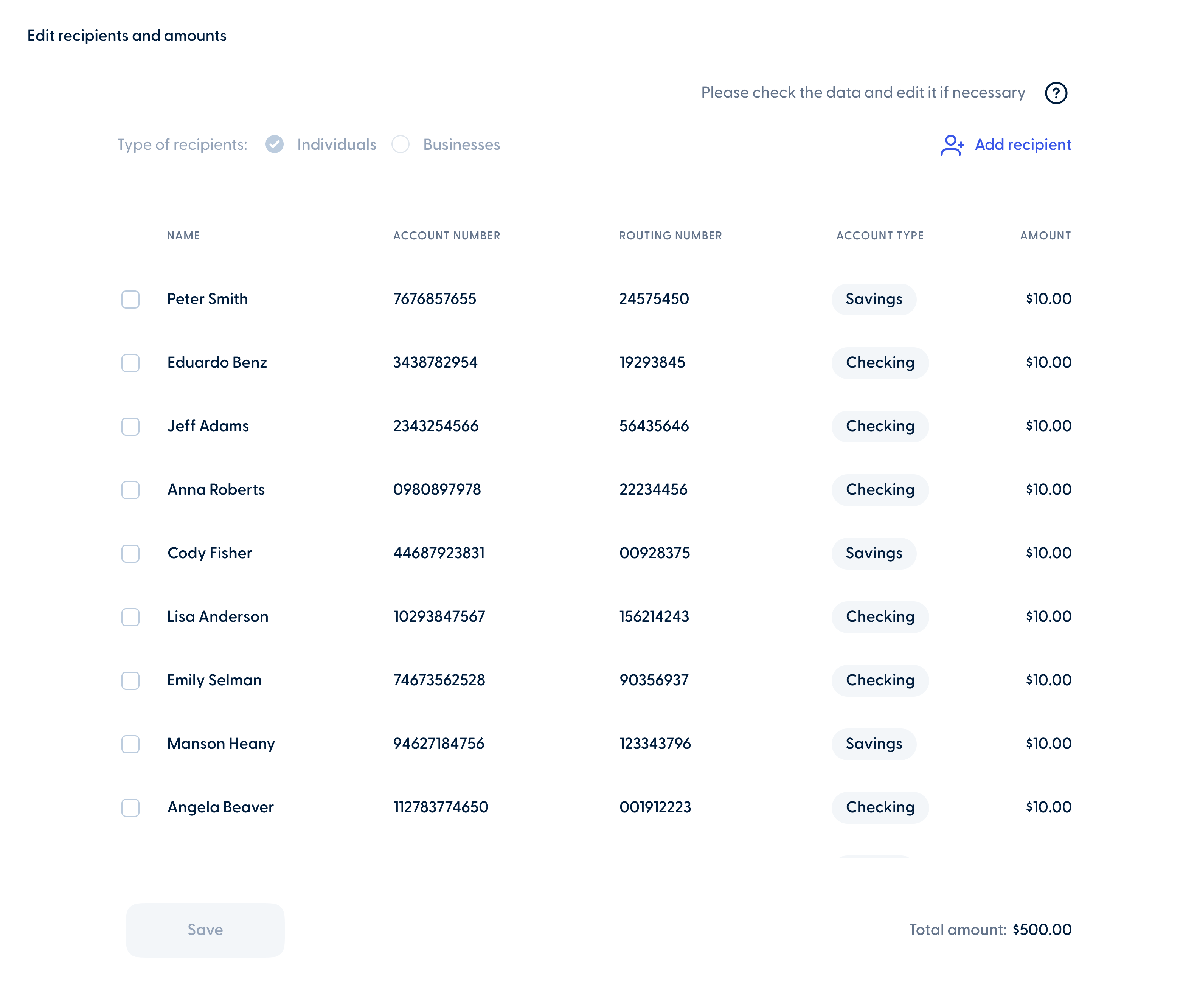
Task: Select the Individuals radio button
Action: 275,145
